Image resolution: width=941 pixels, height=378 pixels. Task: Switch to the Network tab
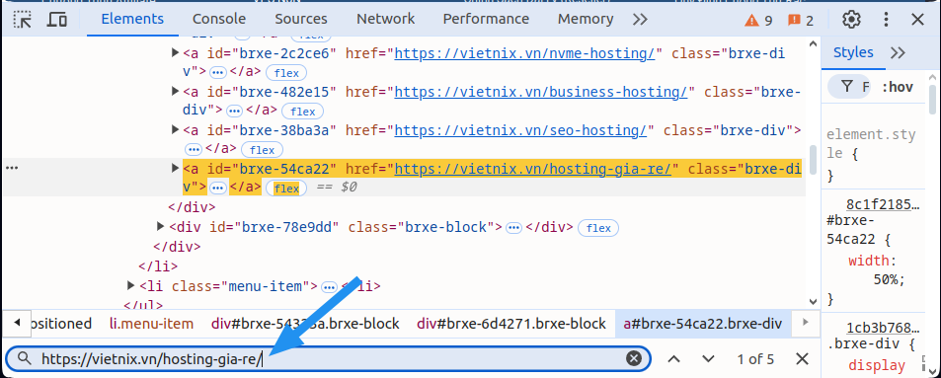385,19
